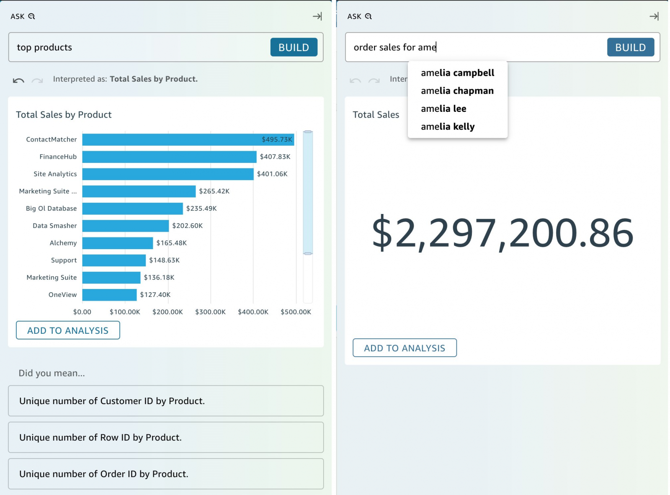Collapse the left panel with arrow icon
This screenshot has width=670, height=495.
coord(317,16)
